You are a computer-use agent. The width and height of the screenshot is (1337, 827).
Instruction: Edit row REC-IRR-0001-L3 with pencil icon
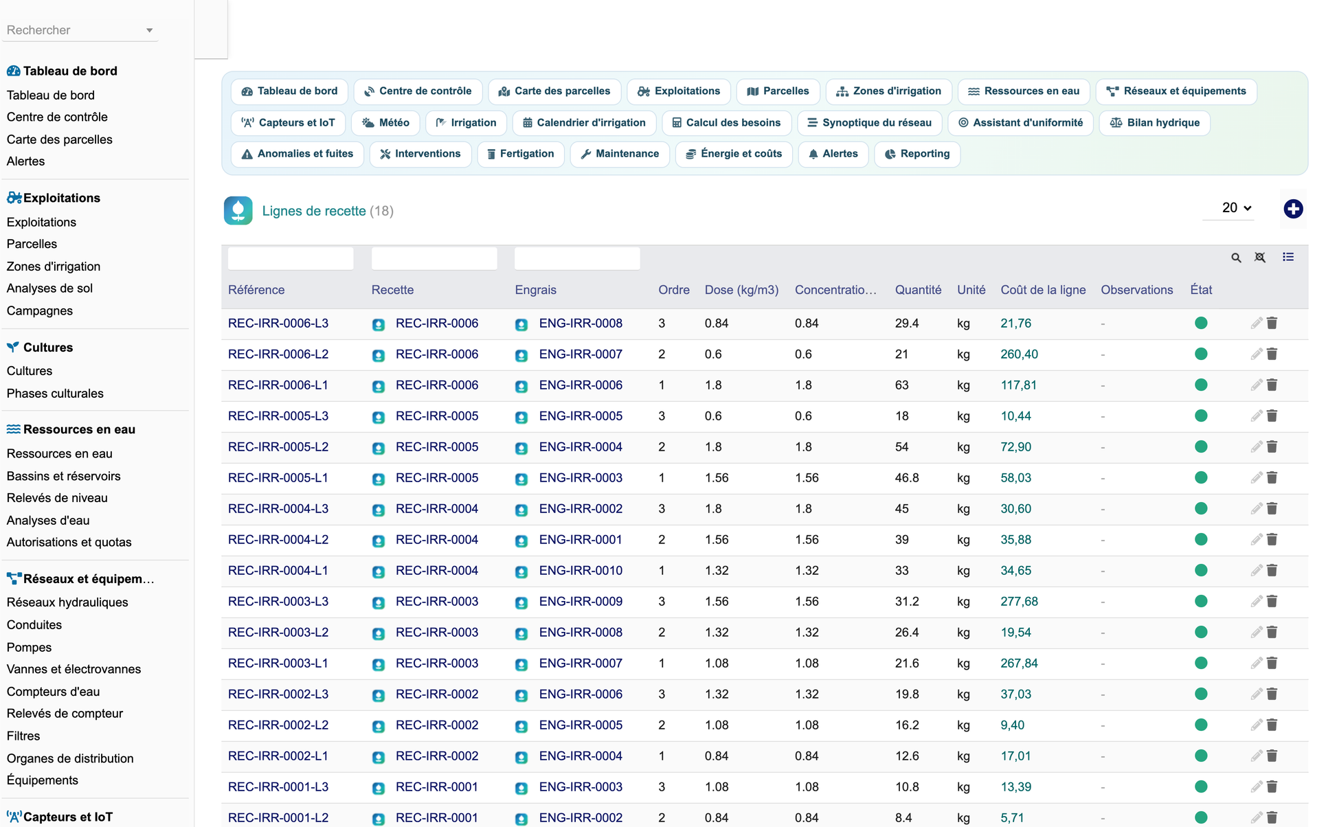pos(1257,786)
